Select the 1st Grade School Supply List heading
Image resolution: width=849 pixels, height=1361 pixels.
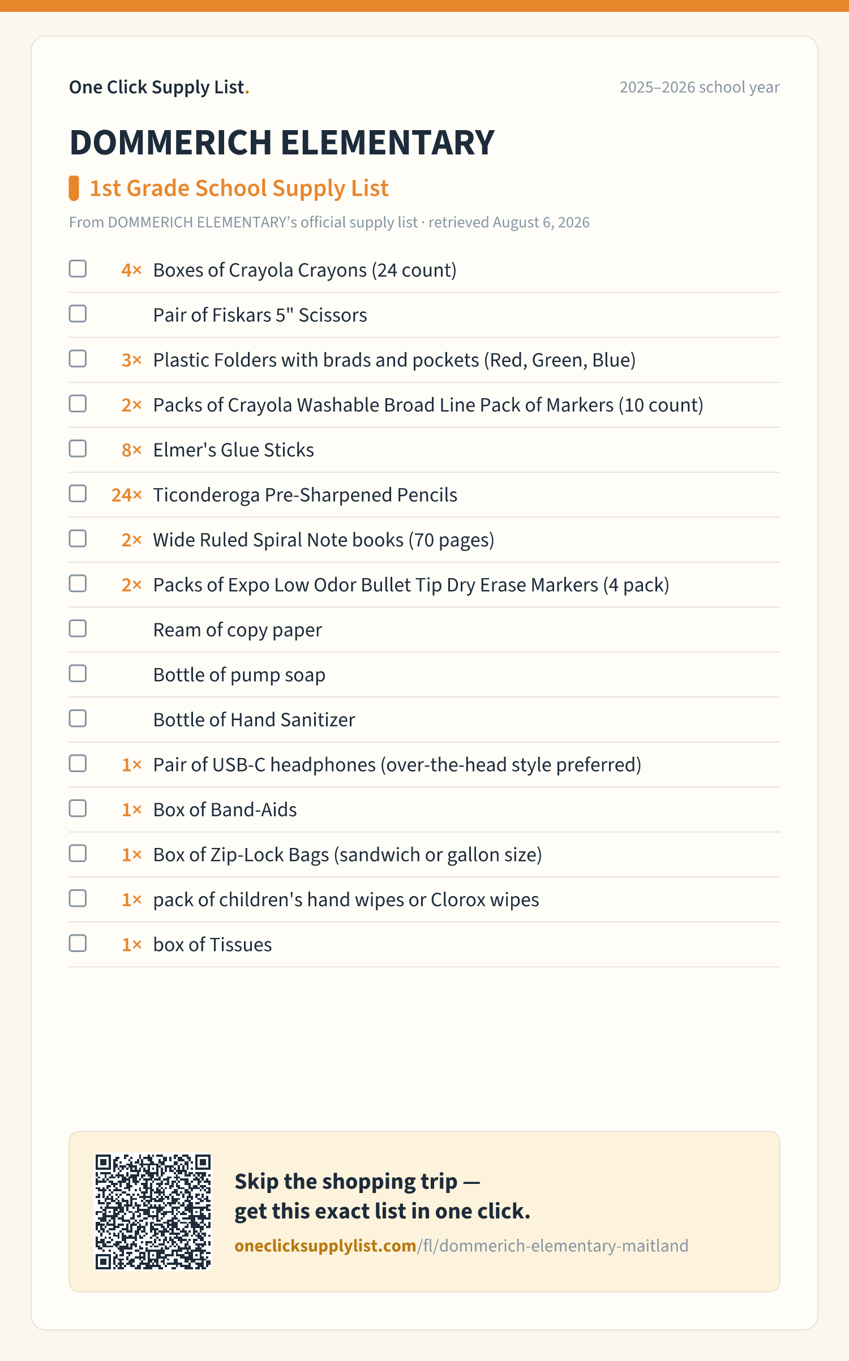(x=239, y=188)
